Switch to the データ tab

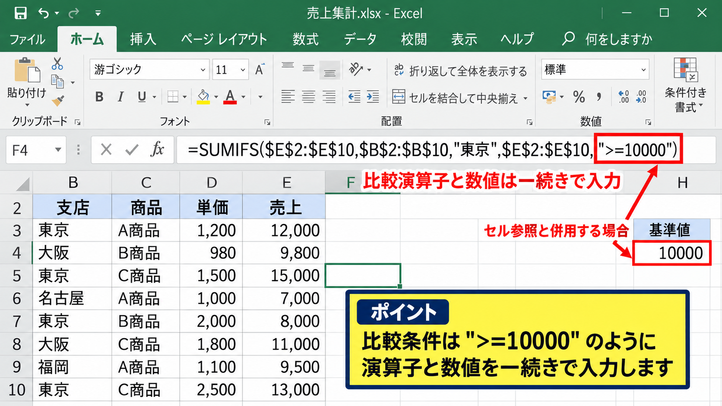[x=360, y=39]
